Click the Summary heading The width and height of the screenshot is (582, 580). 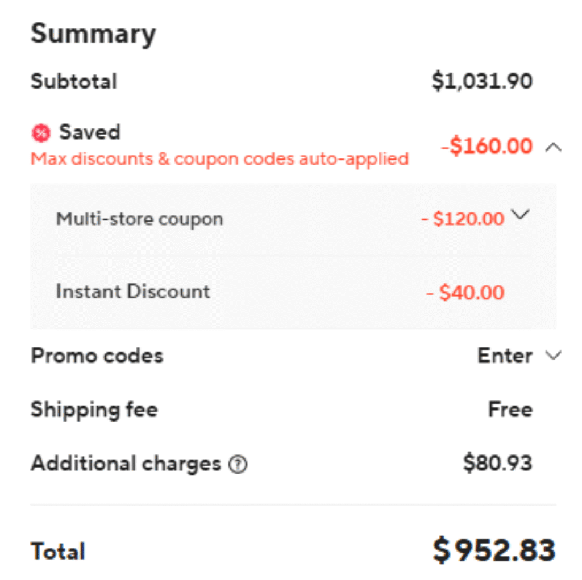(x=93, y=34)
